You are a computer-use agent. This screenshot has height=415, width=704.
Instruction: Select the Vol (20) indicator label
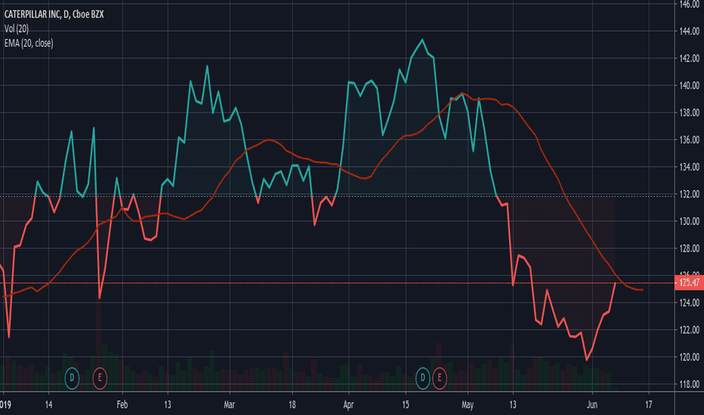pyautogui.click(x=16, y=29)
